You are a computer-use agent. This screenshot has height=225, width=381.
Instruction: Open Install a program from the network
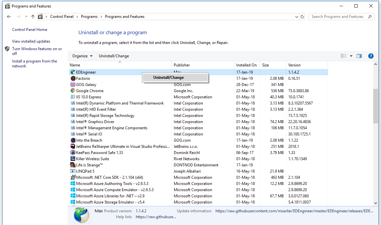point(34,63)
